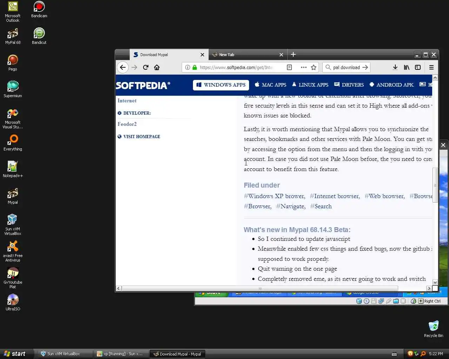Select the avast! Free Antivirus desktop icon
The width and height of the screenshot is (449, 359).
point(13,252)
